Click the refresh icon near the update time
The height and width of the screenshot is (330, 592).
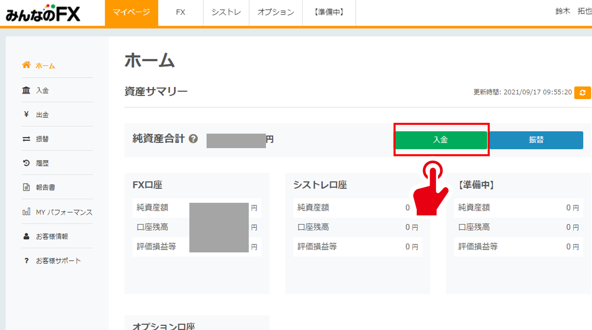(x=583, y=92)
